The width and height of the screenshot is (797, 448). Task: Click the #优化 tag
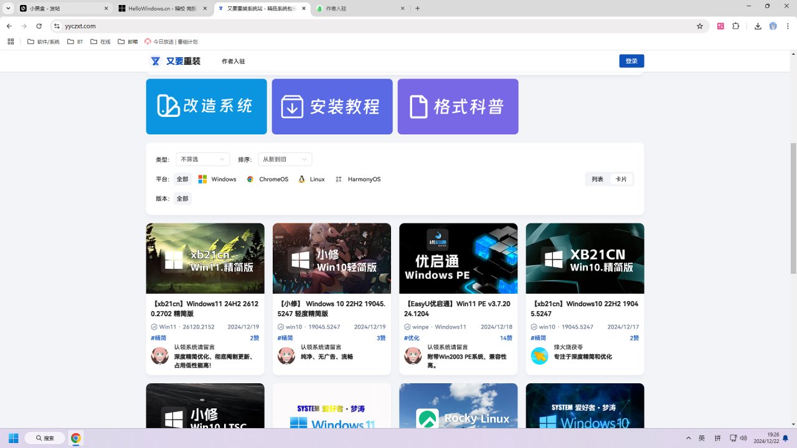click(x=412, y=338)
